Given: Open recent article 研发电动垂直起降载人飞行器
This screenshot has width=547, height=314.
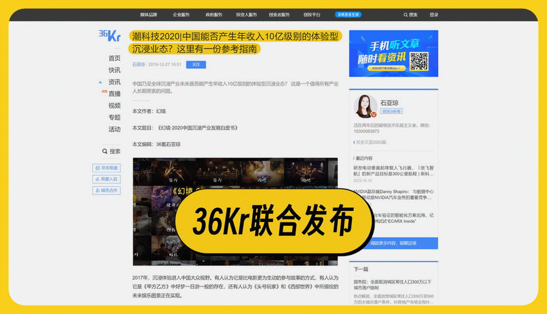Looking at the screenshot, I should point(394,171).
